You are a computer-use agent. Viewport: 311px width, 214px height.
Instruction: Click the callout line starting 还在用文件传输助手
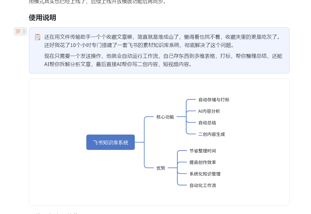point(162,37)
